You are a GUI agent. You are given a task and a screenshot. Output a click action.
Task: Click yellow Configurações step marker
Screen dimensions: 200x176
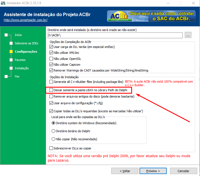tap(11, 52)
